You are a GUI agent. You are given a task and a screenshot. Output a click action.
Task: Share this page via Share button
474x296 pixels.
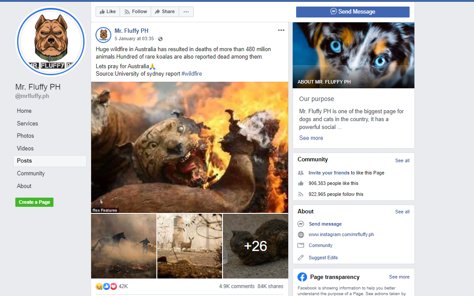coord(165,11)
